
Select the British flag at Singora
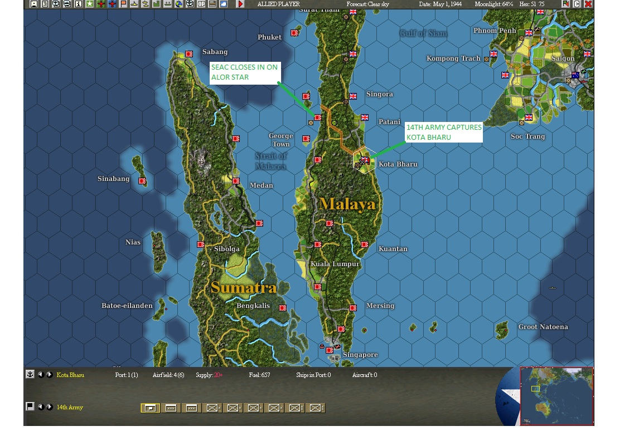click(x=353, y=96)
